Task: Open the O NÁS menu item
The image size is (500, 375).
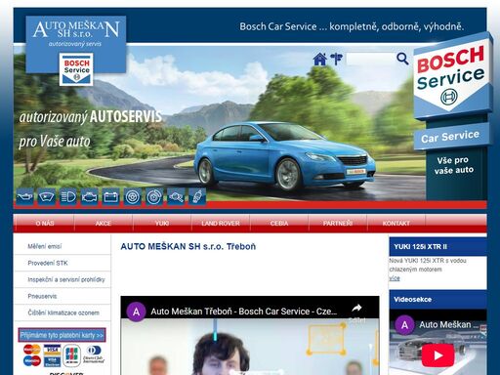Action: point(45,224)
